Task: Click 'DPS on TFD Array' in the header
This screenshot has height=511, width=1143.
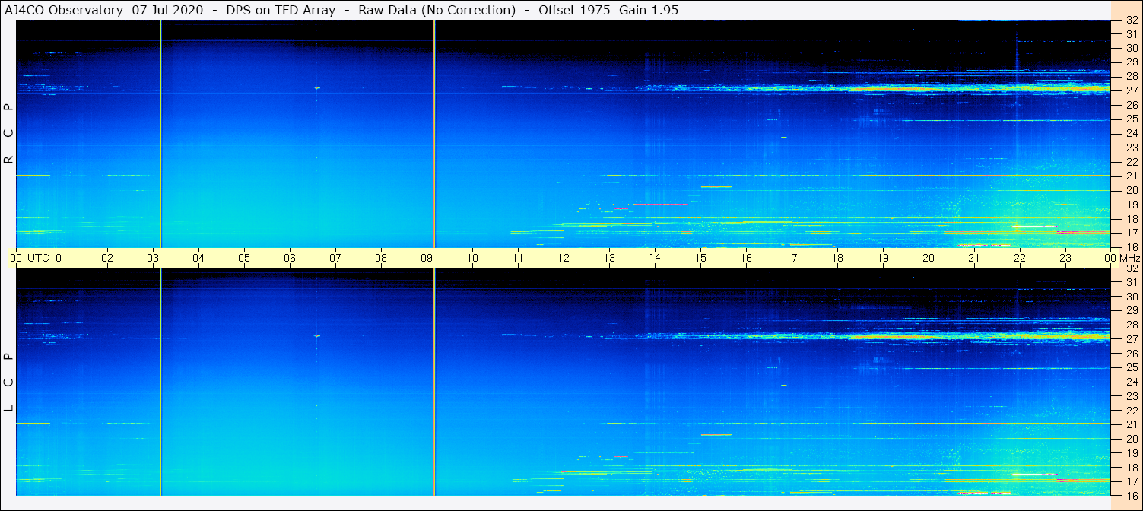Action: pyautogui.click(x=281, y=10)
